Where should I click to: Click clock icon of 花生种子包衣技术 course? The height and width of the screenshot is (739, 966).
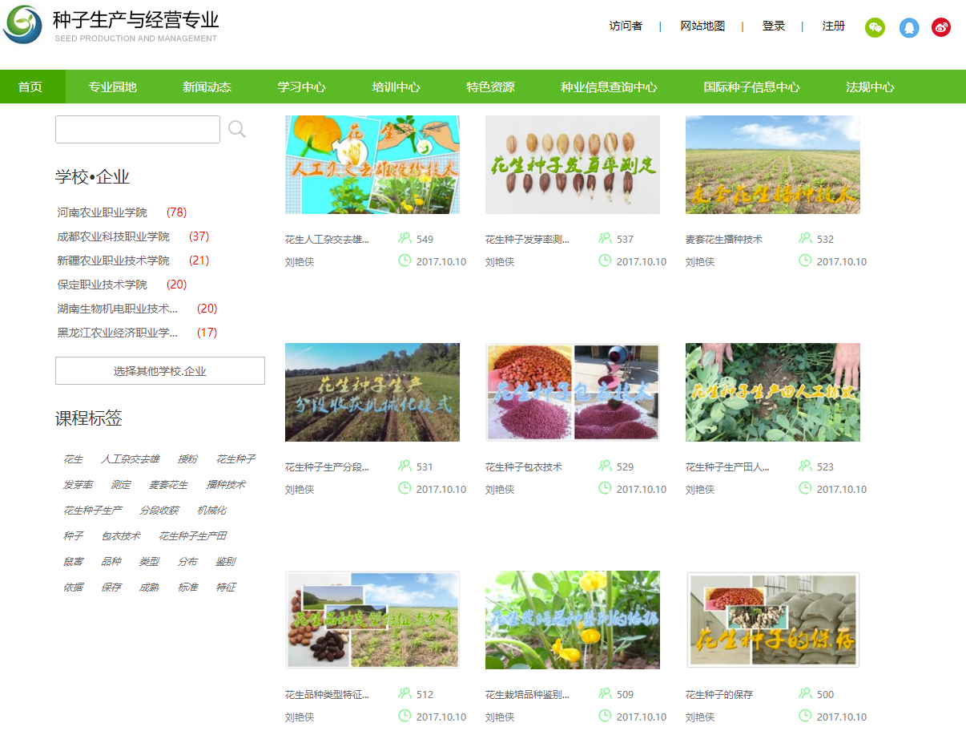coord(605,488)
